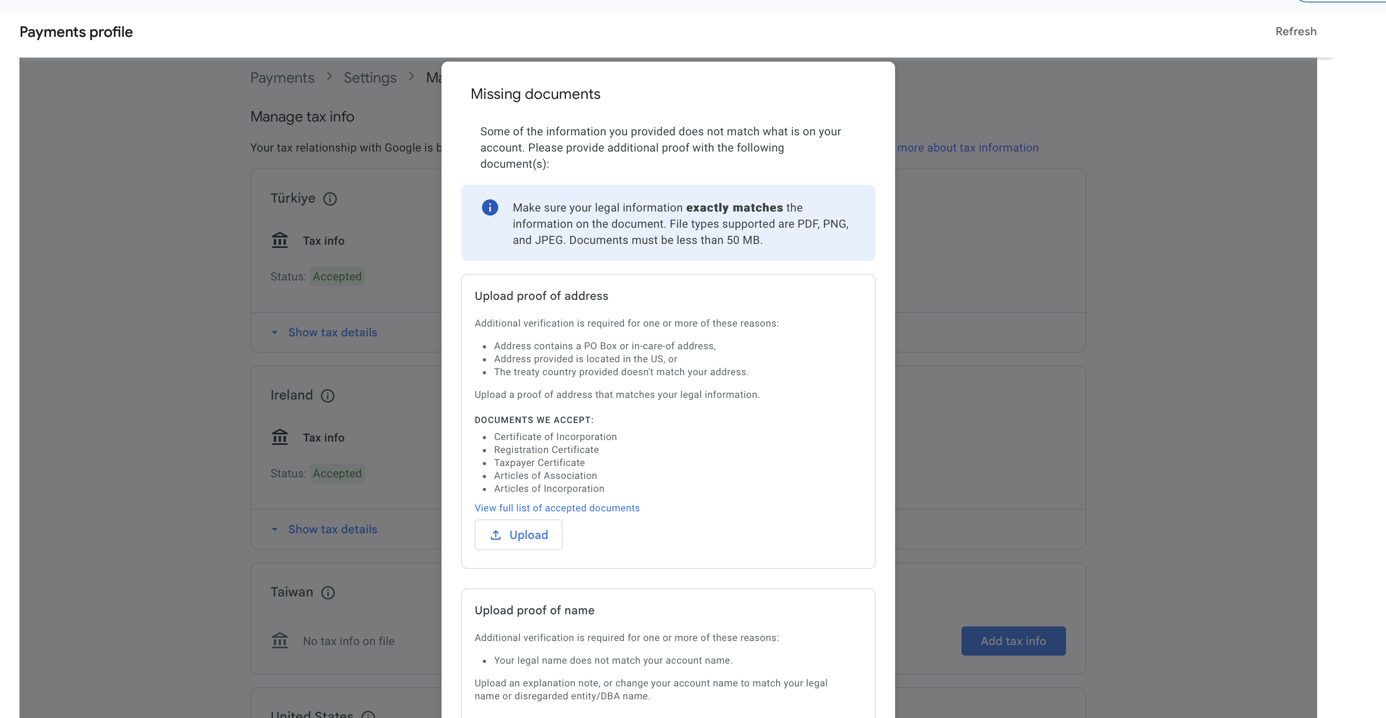This screenshot has height=718, width=1386.
Task: Click the treaty country doesn't match reason
Action: pos(621,372)
